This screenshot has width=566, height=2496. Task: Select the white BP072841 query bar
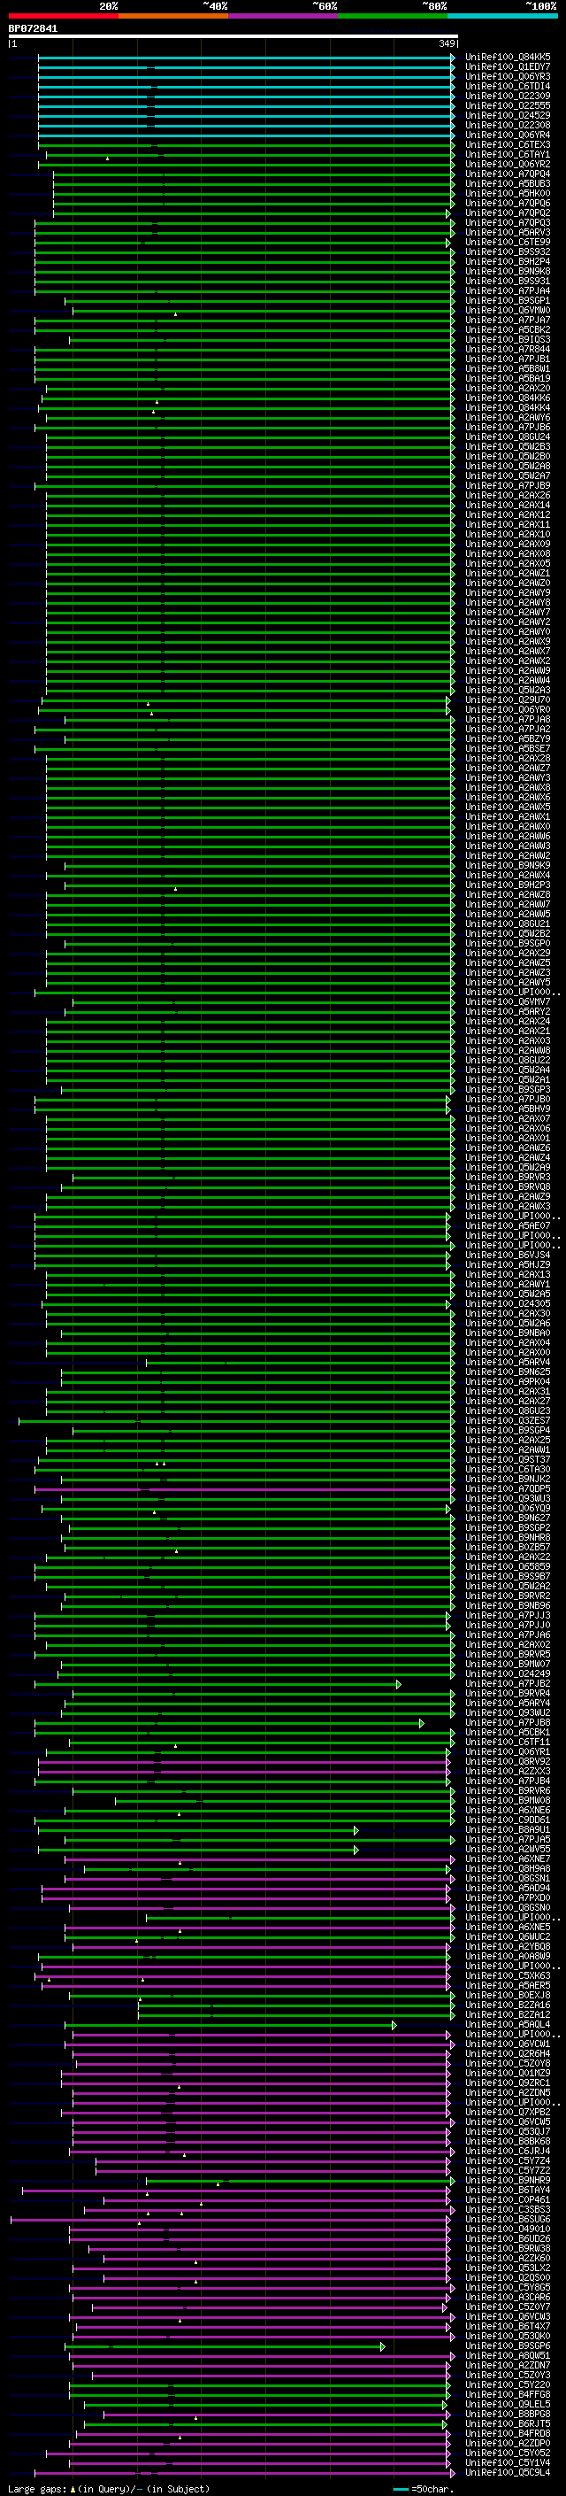233,37
